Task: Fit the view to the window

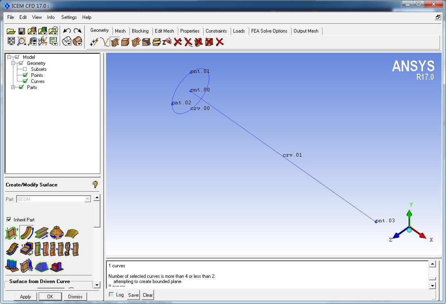Action: [x=11, y=41]
